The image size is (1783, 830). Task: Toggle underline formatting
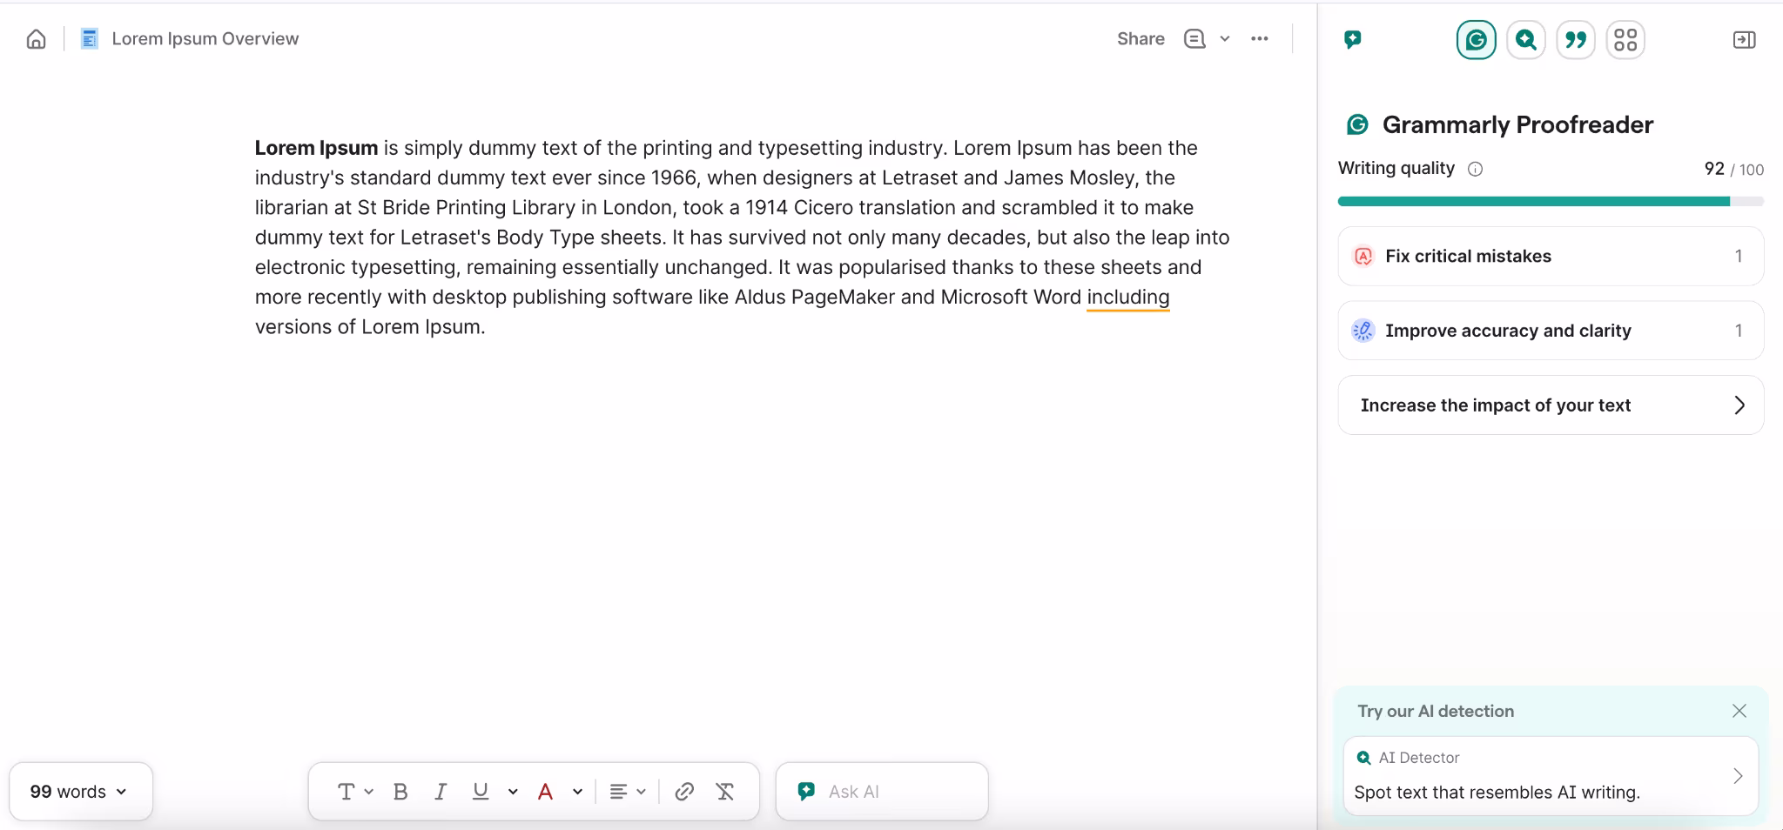pos(481,791)
